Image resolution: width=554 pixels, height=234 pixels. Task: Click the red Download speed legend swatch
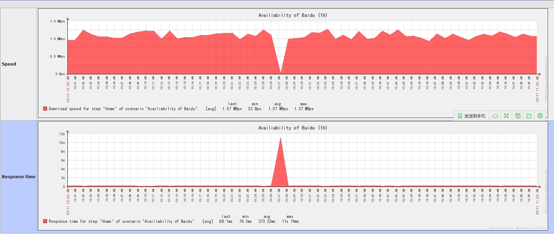(45, 109)
